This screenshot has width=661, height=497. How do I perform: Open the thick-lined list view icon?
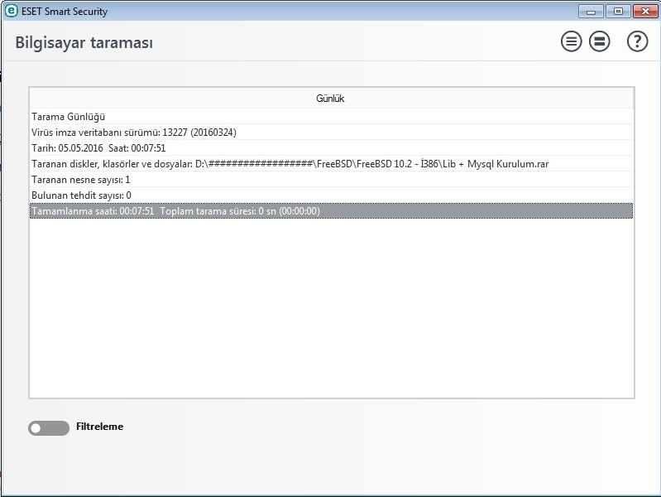click(599, 41)
